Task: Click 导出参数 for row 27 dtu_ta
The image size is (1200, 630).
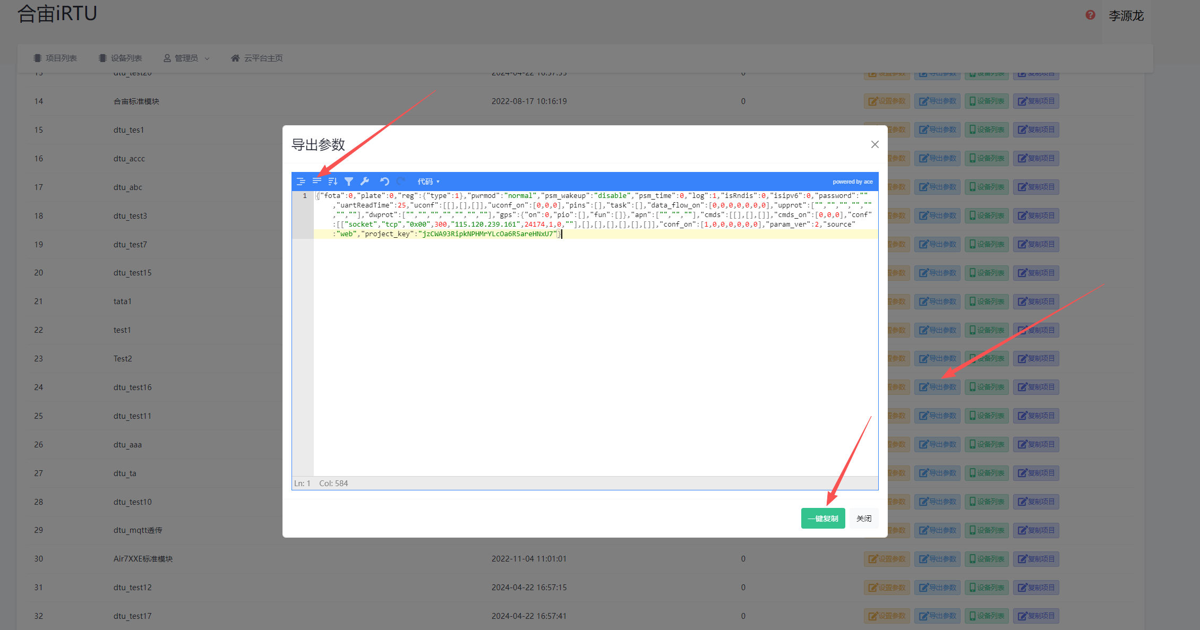Action: [937, 473]
